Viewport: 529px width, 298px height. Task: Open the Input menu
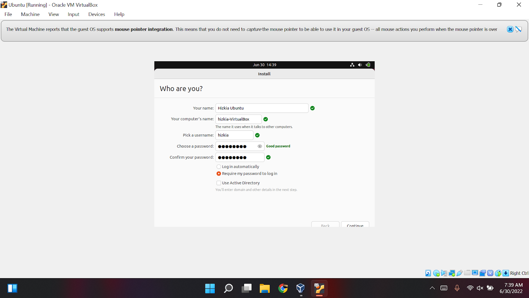tap(73, 14)
